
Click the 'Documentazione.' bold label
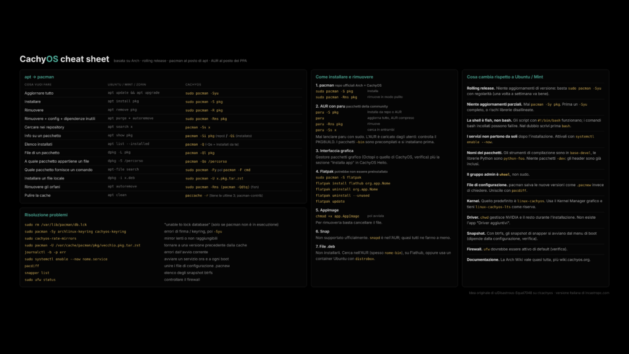click(483, 260)
